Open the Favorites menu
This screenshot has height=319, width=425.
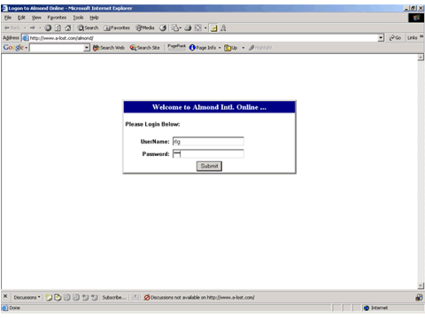(57, 18)
